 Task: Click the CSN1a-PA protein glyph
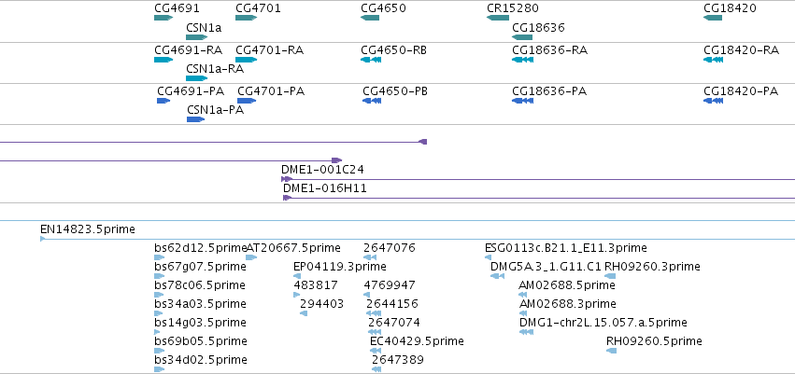(x=195, y=119)
